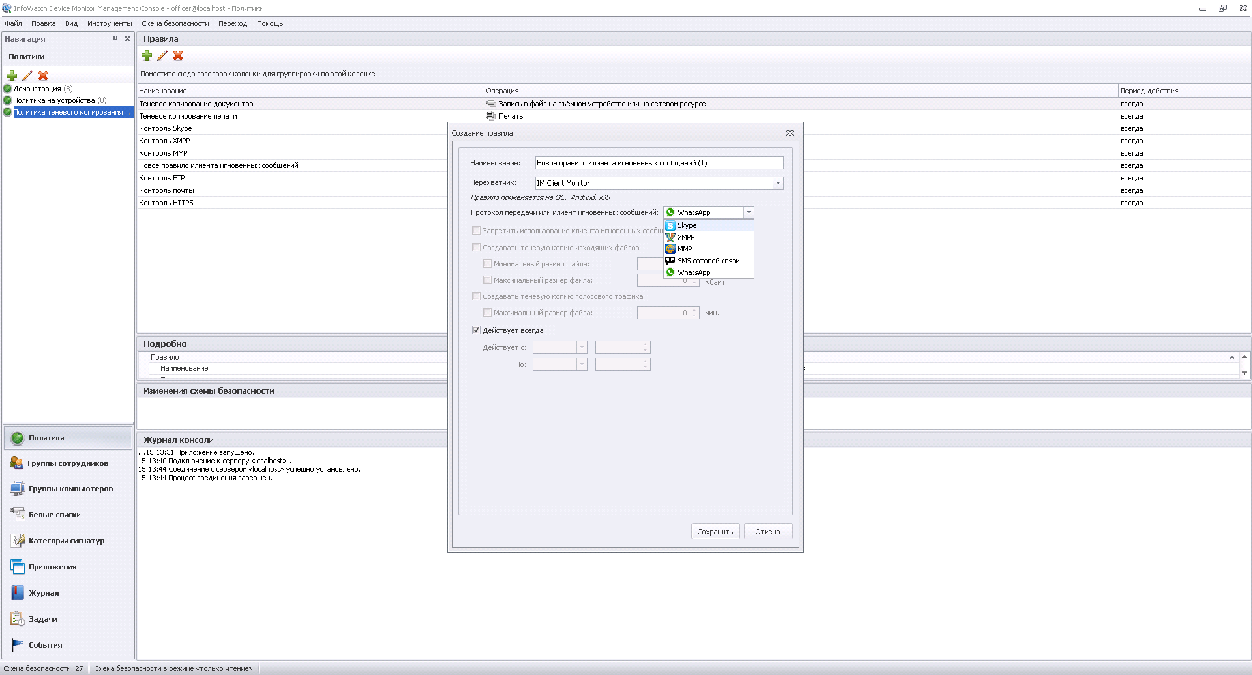Edit selected policy with pencil icon
Viewport: 1252px width, 675px height.
(x=27, y=76)
